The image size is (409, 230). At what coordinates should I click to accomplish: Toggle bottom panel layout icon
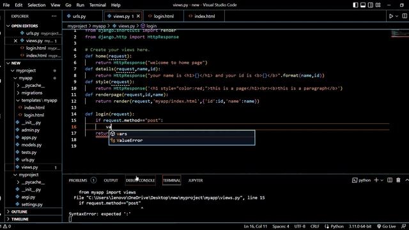pyautogui.click(x=363, y=5)
